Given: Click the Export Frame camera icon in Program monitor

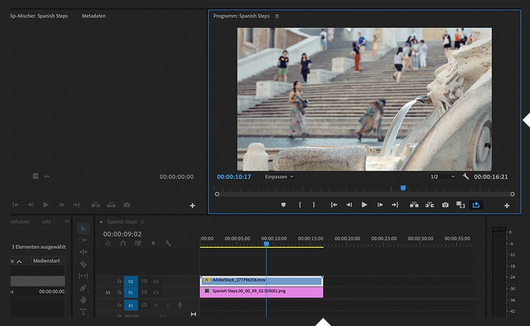Looking at the screenshot, I should click(x=445, y=205).
